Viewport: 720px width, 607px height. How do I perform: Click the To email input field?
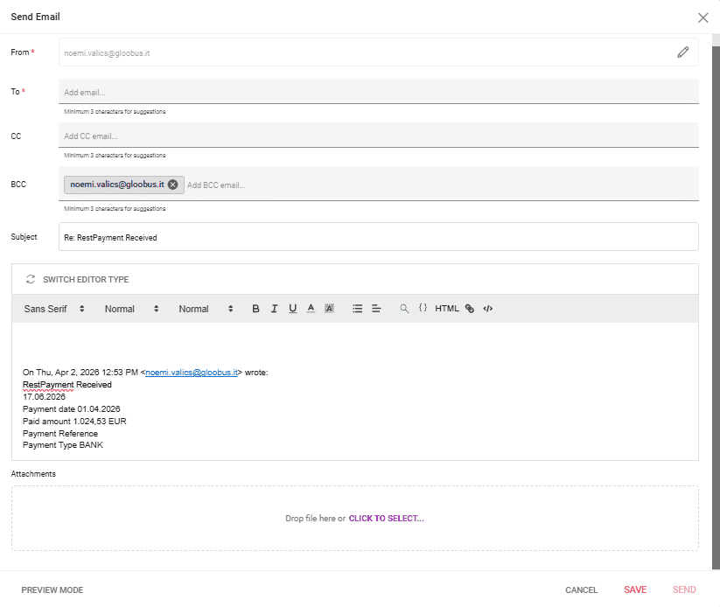[378, 92]
